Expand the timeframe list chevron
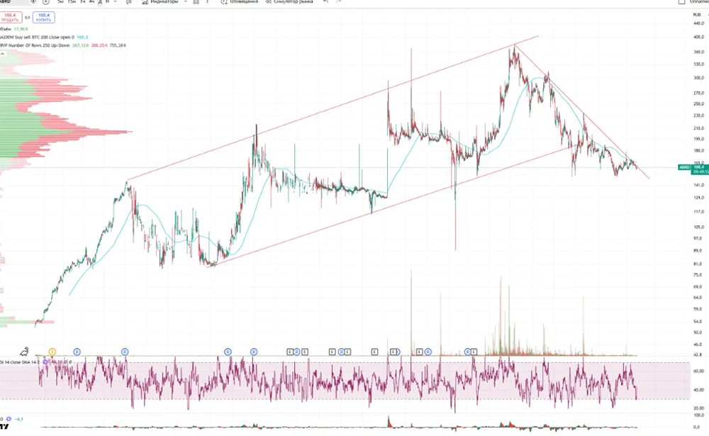Image resolution: width=709 pixels, height=436 pixels. click(x=116, y=2)
